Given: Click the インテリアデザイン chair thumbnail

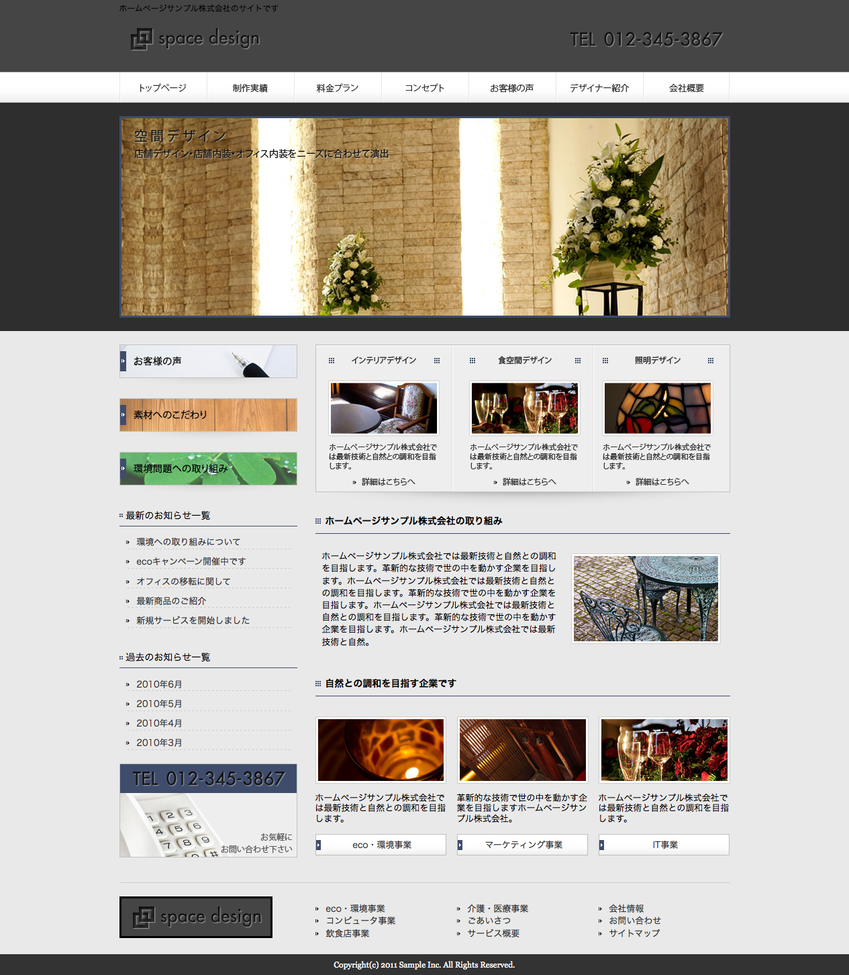Looking at the screenshot, I should [384, 408].
